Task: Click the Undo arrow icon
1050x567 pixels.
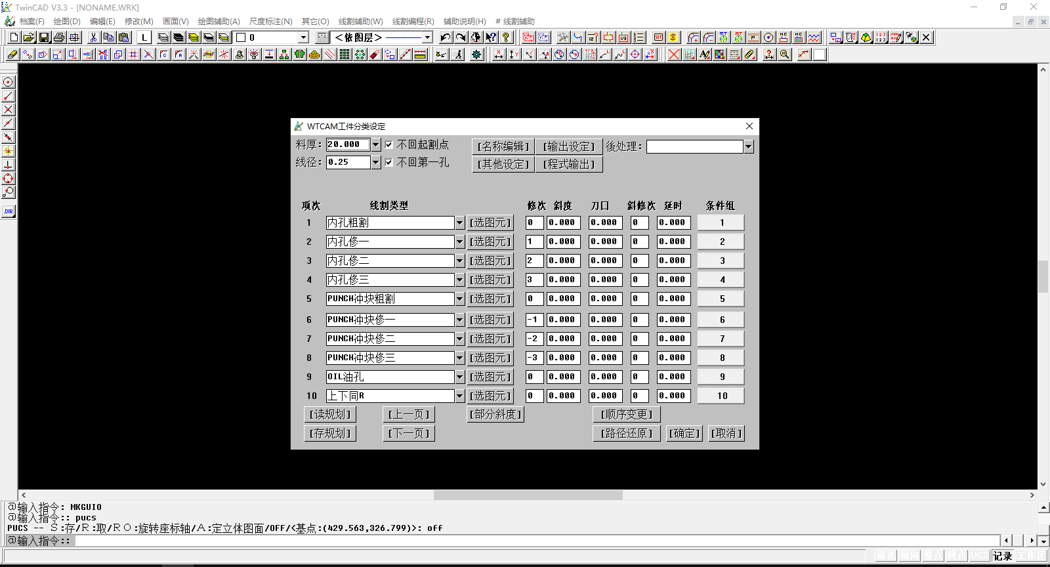Action: 446,37
